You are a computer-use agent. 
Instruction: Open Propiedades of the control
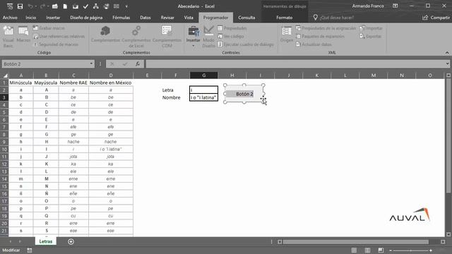tap(232, 28)
